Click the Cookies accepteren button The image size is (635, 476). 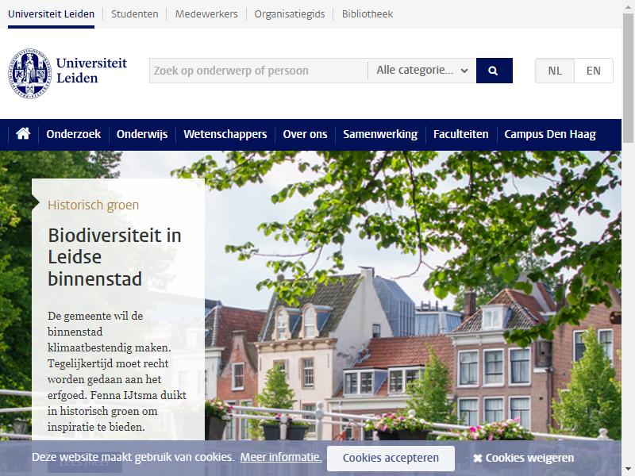391,459
